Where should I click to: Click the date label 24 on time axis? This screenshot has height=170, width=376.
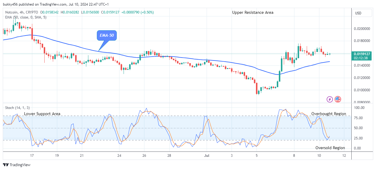click(x=119, y=156)
